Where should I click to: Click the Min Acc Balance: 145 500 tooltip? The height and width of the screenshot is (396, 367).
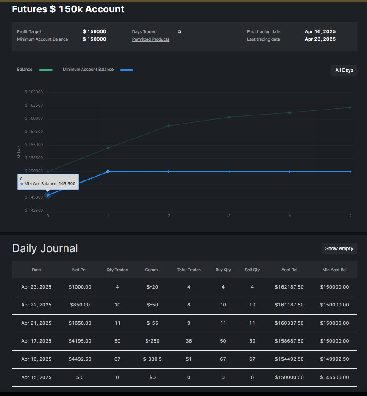click(48, 182)
